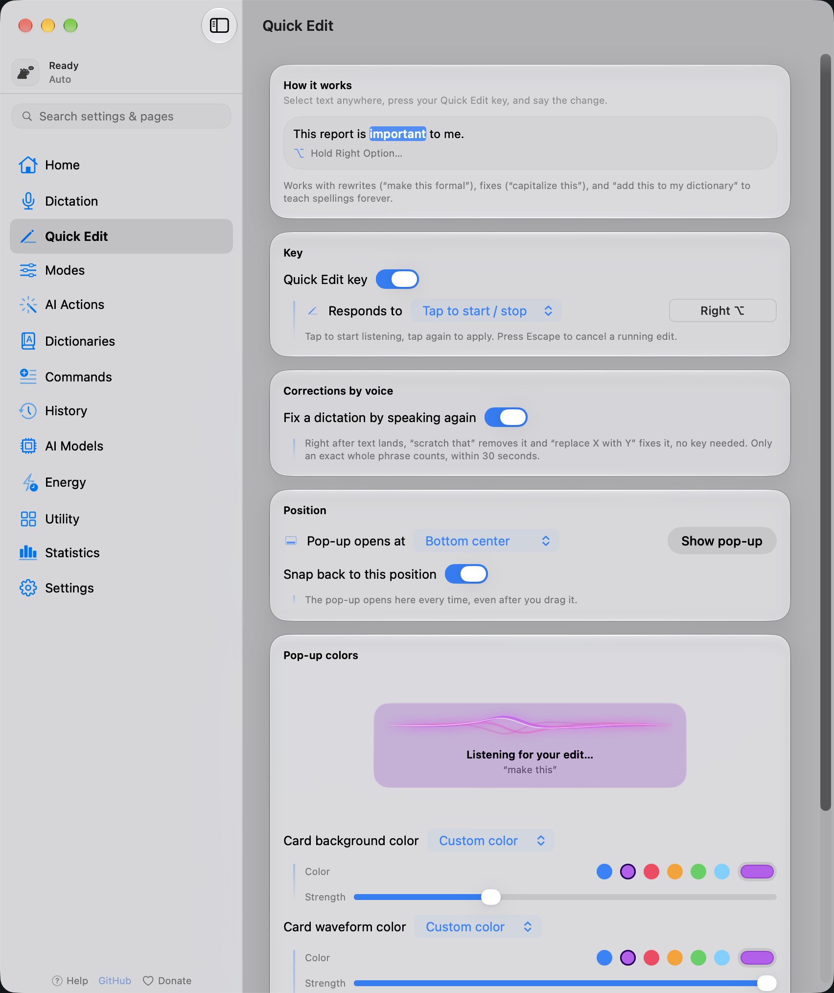834x993 pixels.
Task: Click the Show pop-up button
Action: 721,541
